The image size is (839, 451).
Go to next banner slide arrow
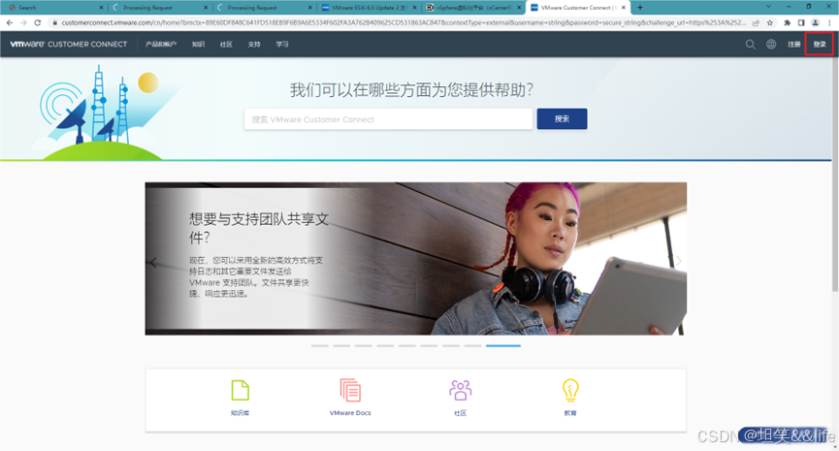[679, 261]
